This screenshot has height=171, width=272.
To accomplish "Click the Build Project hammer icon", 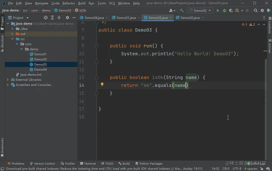I will (182, 10).
